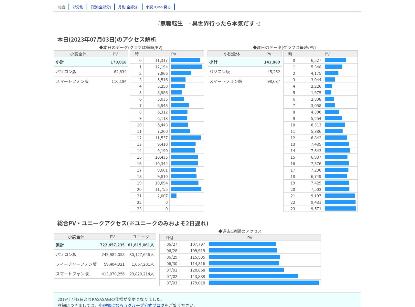Click the 総合PV・ユニークアクセス section heading

click(133, 223)
